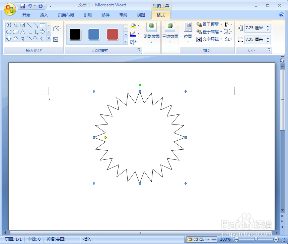Redo the last action
Screen dimensions: 288x244
41,6
